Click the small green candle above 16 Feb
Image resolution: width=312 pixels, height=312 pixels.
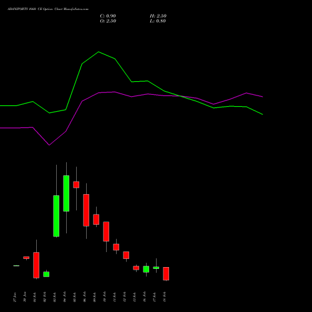pyautogui.click(x=146, y=269)
